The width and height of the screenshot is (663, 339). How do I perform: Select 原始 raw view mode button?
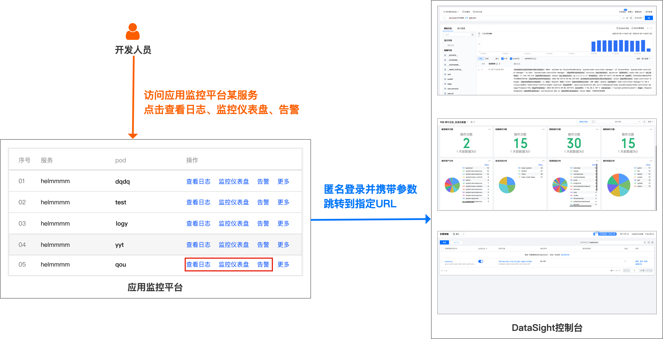(x=481, y=59)
